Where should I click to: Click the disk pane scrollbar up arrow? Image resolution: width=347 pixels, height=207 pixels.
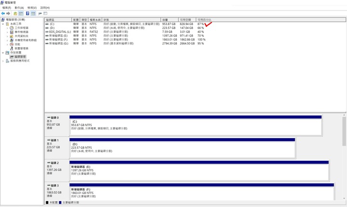click(344, 115)
